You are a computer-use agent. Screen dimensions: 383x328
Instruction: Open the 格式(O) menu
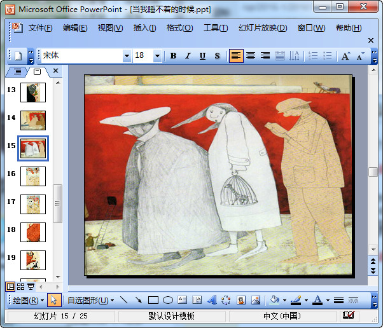coord(179,28)
